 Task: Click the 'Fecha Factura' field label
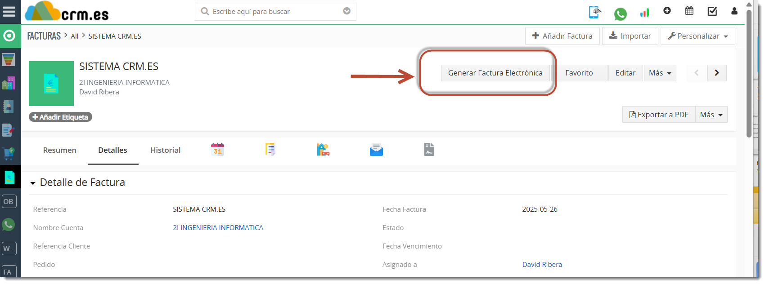tap(404, 209)
